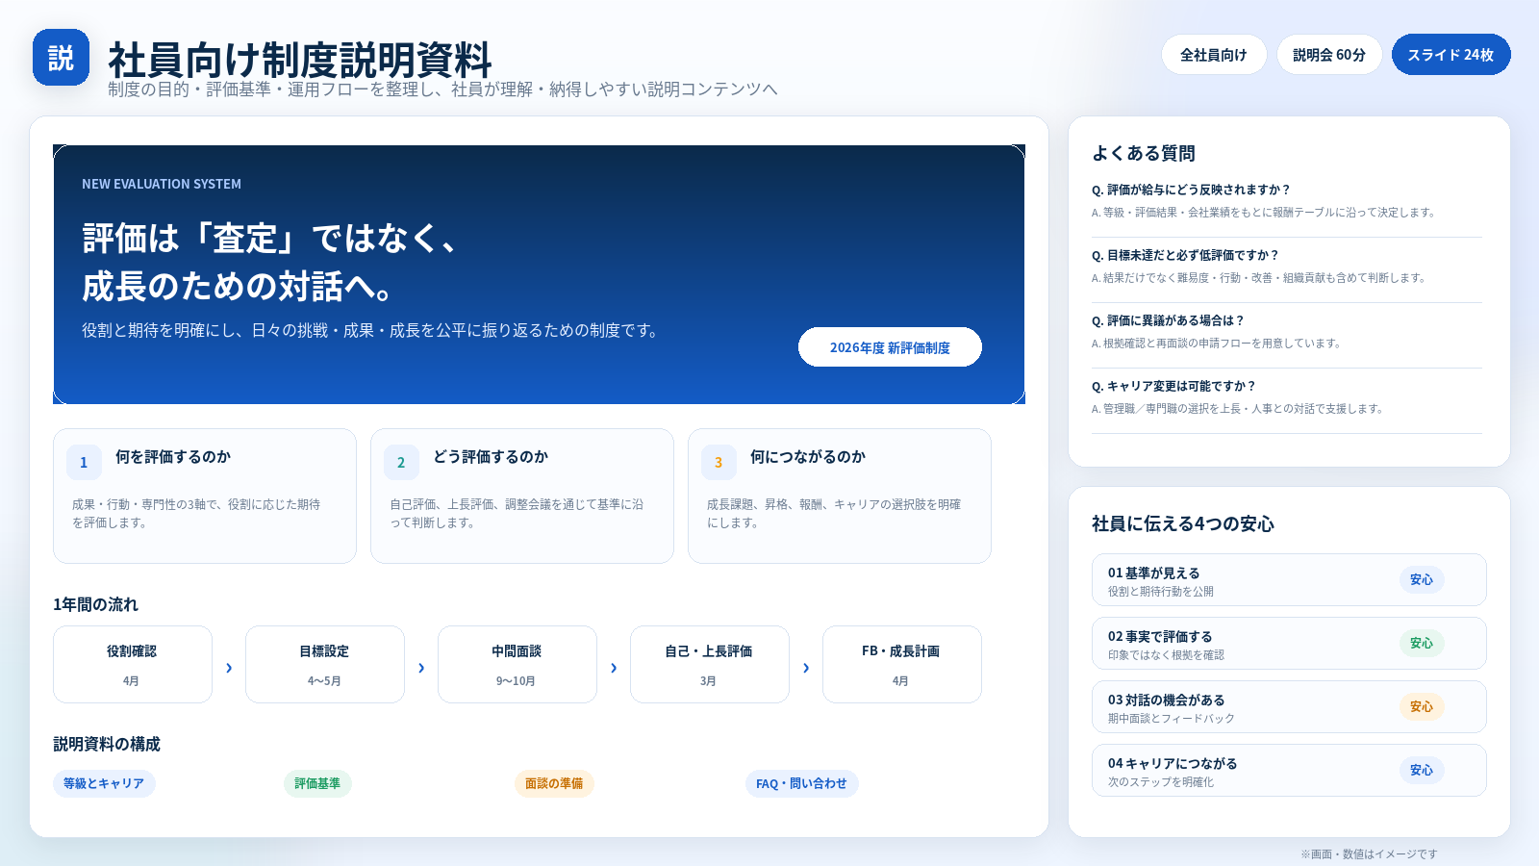Click the 1年間の流れ section heading
This screenshot has width=1539, height=866.
click(x=95, y=604)
